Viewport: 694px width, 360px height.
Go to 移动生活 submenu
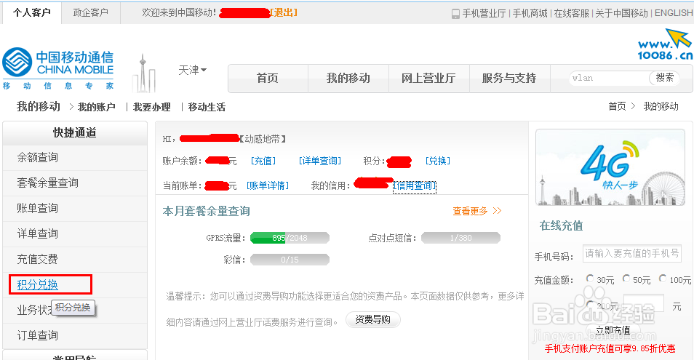coord(207,107)
